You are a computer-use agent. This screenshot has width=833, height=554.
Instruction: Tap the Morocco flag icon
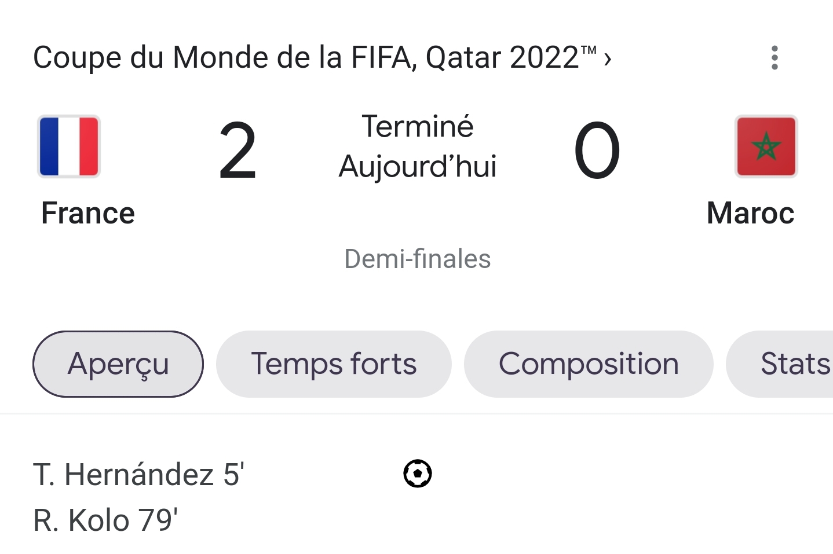(766, 146)
